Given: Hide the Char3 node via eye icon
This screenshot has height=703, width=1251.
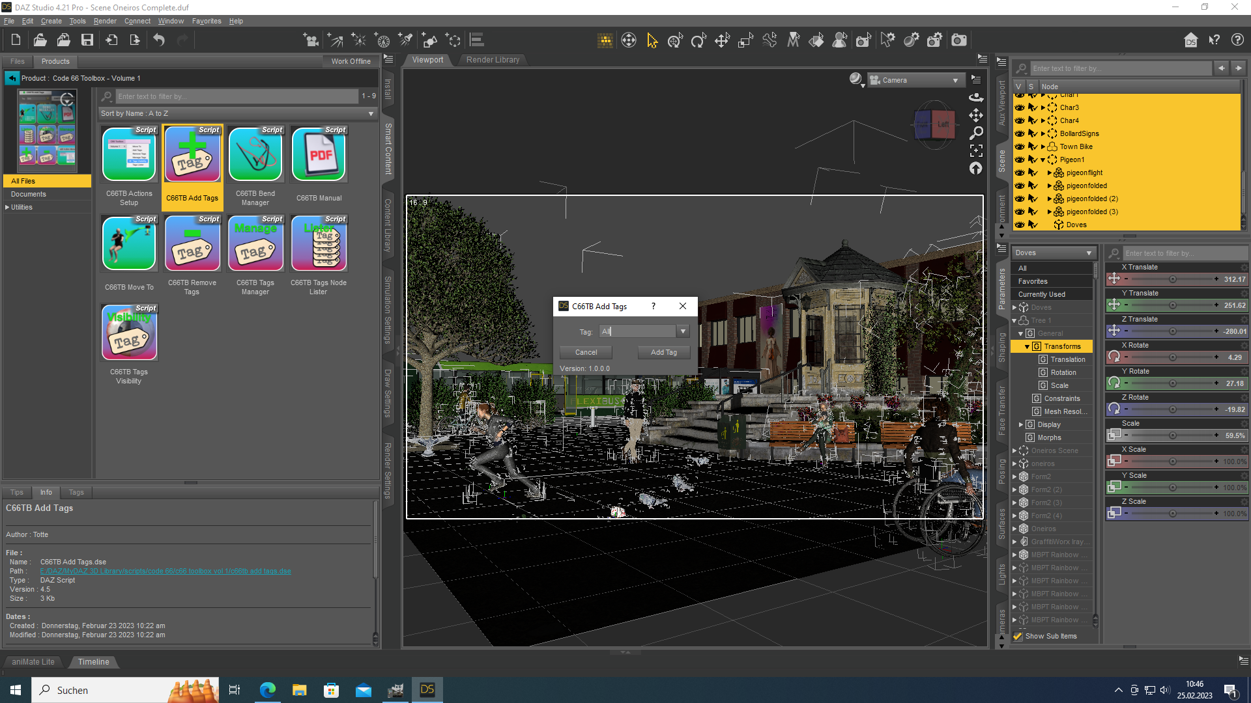Looking at the screenshot, I should [1020, 107].
